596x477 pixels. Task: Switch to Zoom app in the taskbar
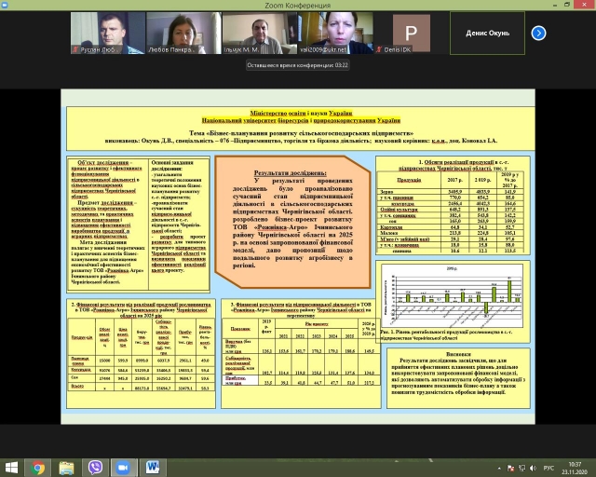click(123, 468)
